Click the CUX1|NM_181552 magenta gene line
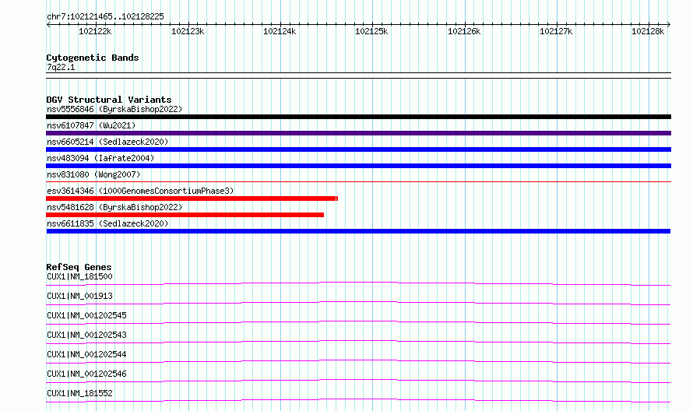Viewport: 693px width, 411px height. click(358, 400)
